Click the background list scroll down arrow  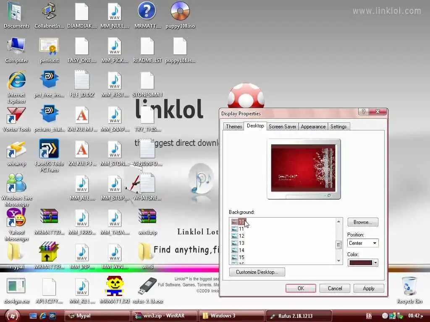pyautogui.click(x=339, y=261)
